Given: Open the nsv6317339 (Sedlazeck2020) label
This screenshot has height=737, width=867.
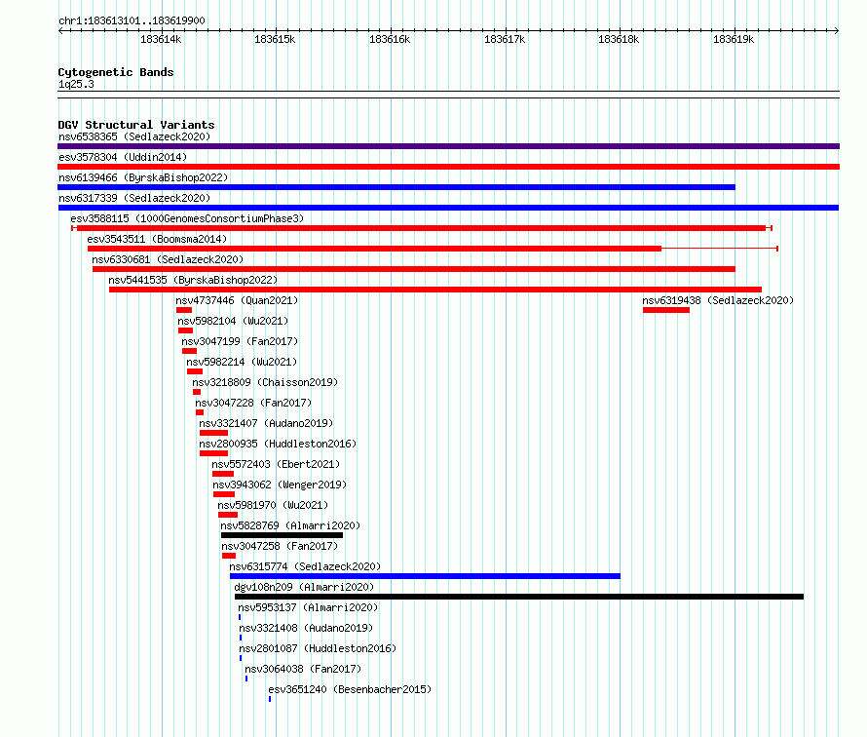Looking at the screenshot, I should pyautogui.click(x=134, y=198).
